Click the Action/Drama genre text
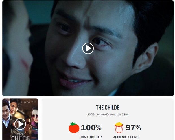The height and width of the screenshot is (140, 175). [x=106, y=114]
